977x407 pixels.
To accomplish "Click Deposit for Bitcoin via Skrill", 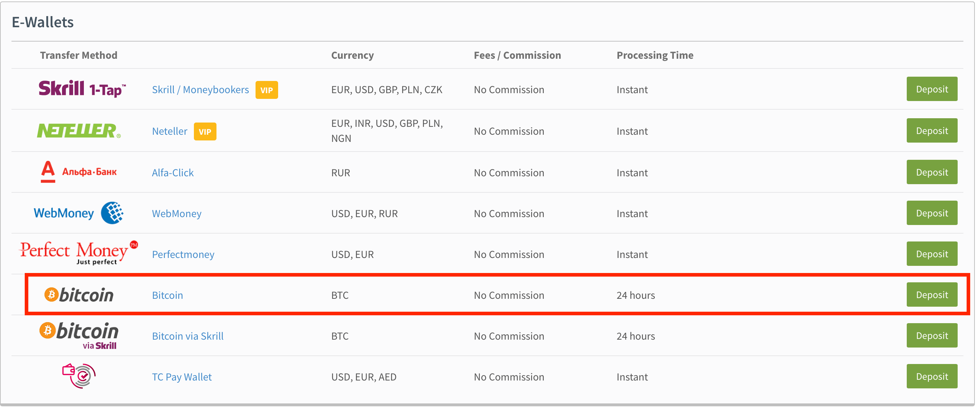I will (932, 336).
